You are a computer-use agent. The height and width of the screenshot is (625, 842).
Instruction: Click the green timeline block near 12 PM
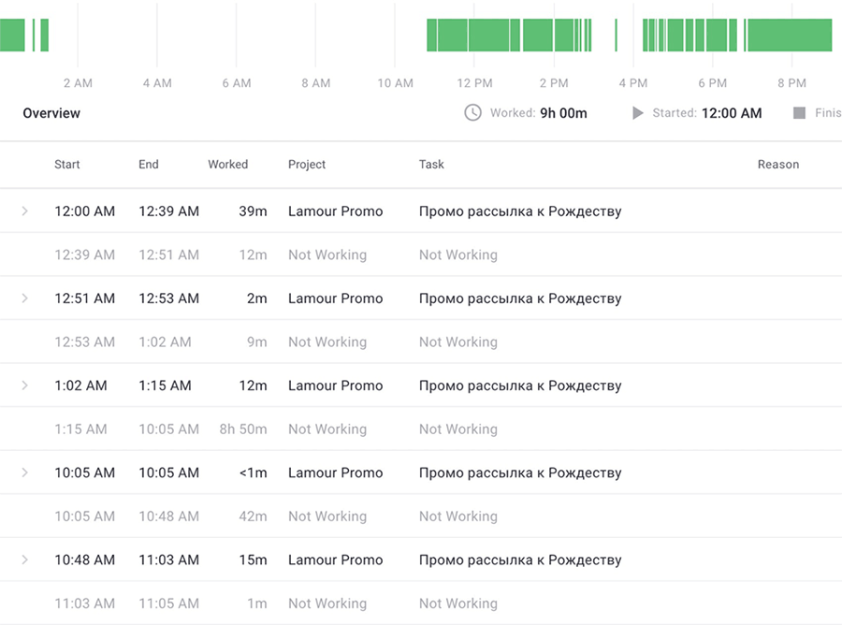[x=477, y=36]
